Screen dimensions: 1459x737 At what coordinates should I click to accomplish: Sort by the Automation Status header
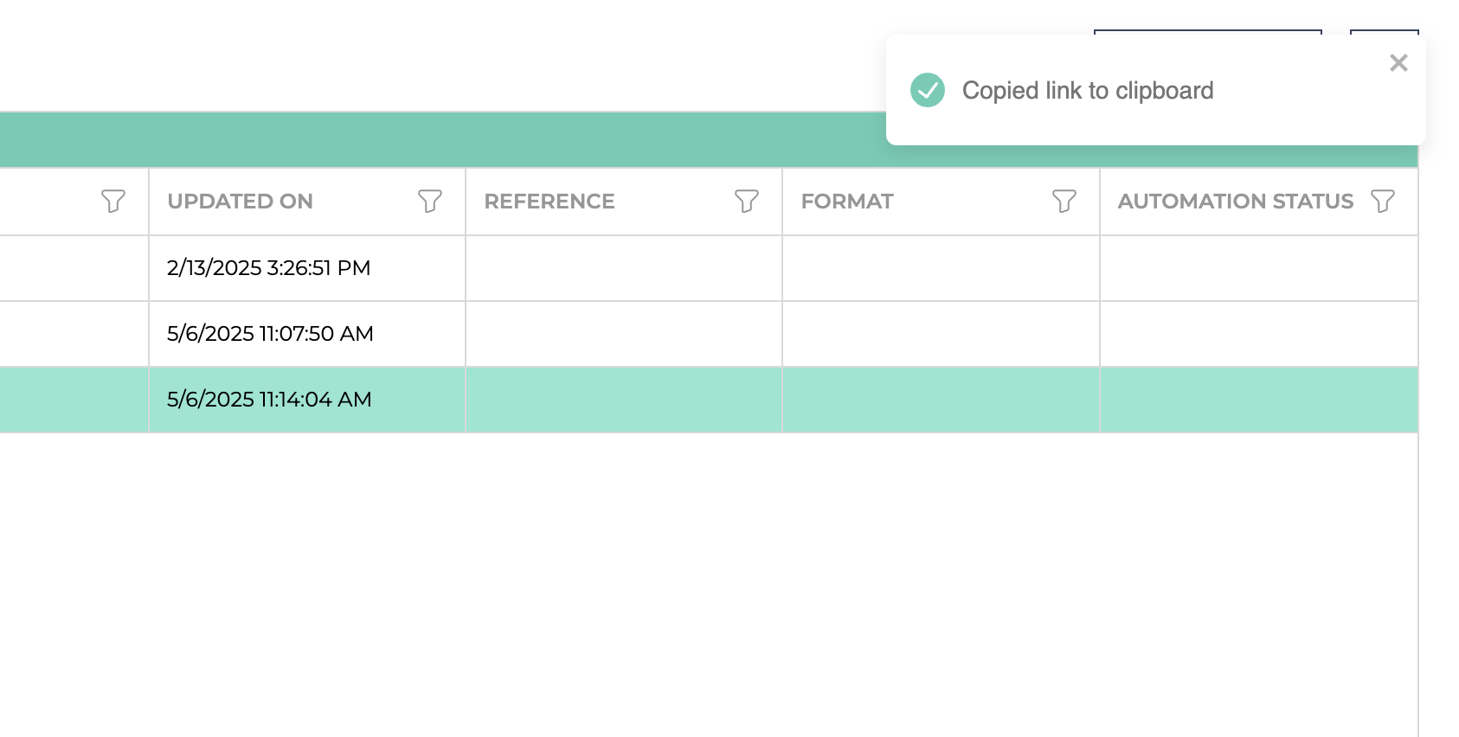coord(1236,202)
